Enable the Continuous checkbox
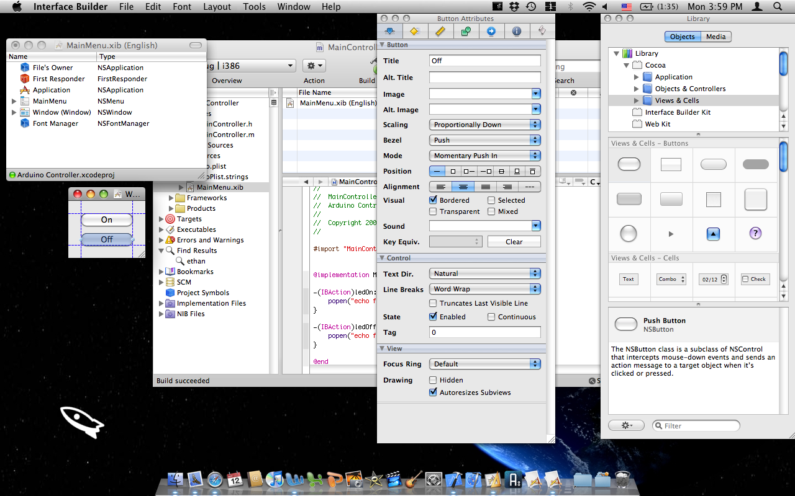Viewport: 795px width, 496px height. 491,317
